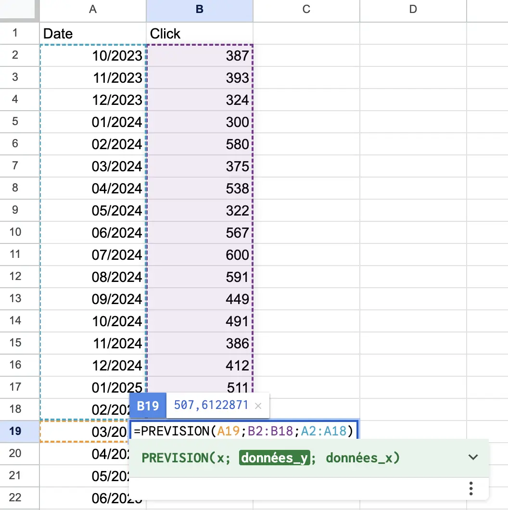Select row 19 header

pos(20,431)
